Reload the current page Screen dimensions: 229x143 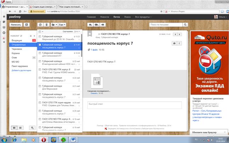pos(20,11)
